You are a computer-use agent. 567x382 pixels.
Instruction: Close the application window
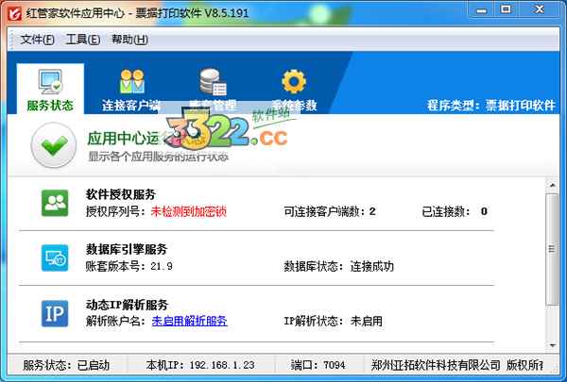[x=540, y=9]
